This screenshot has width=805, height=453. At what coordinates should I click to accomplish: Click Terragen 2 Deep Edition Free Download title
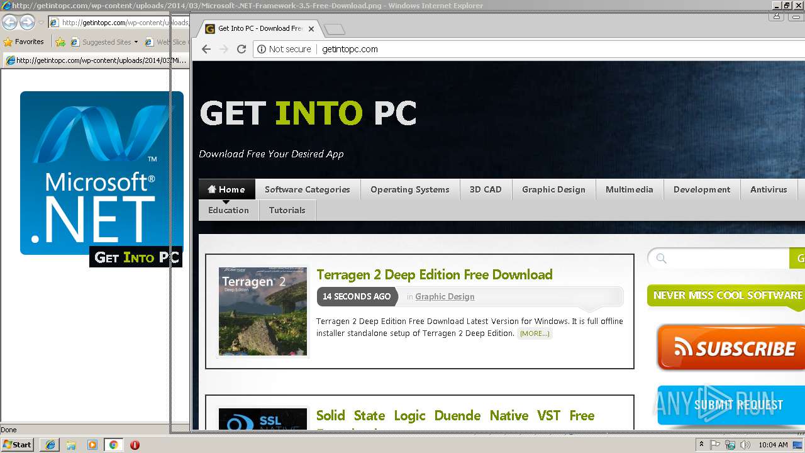tap(435, 275)
